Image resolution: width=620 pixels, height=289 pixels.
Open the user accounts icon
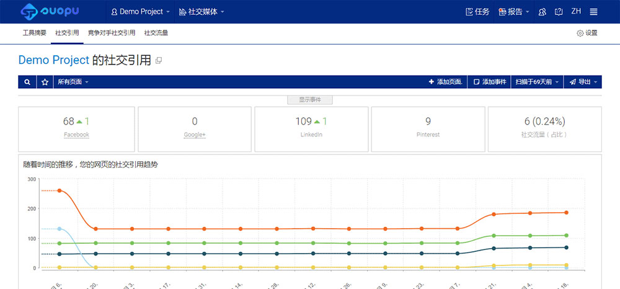point(542,12)
